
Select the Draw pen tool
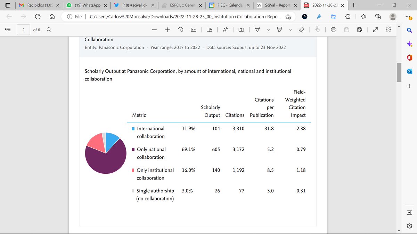click(x=257, y=30)
